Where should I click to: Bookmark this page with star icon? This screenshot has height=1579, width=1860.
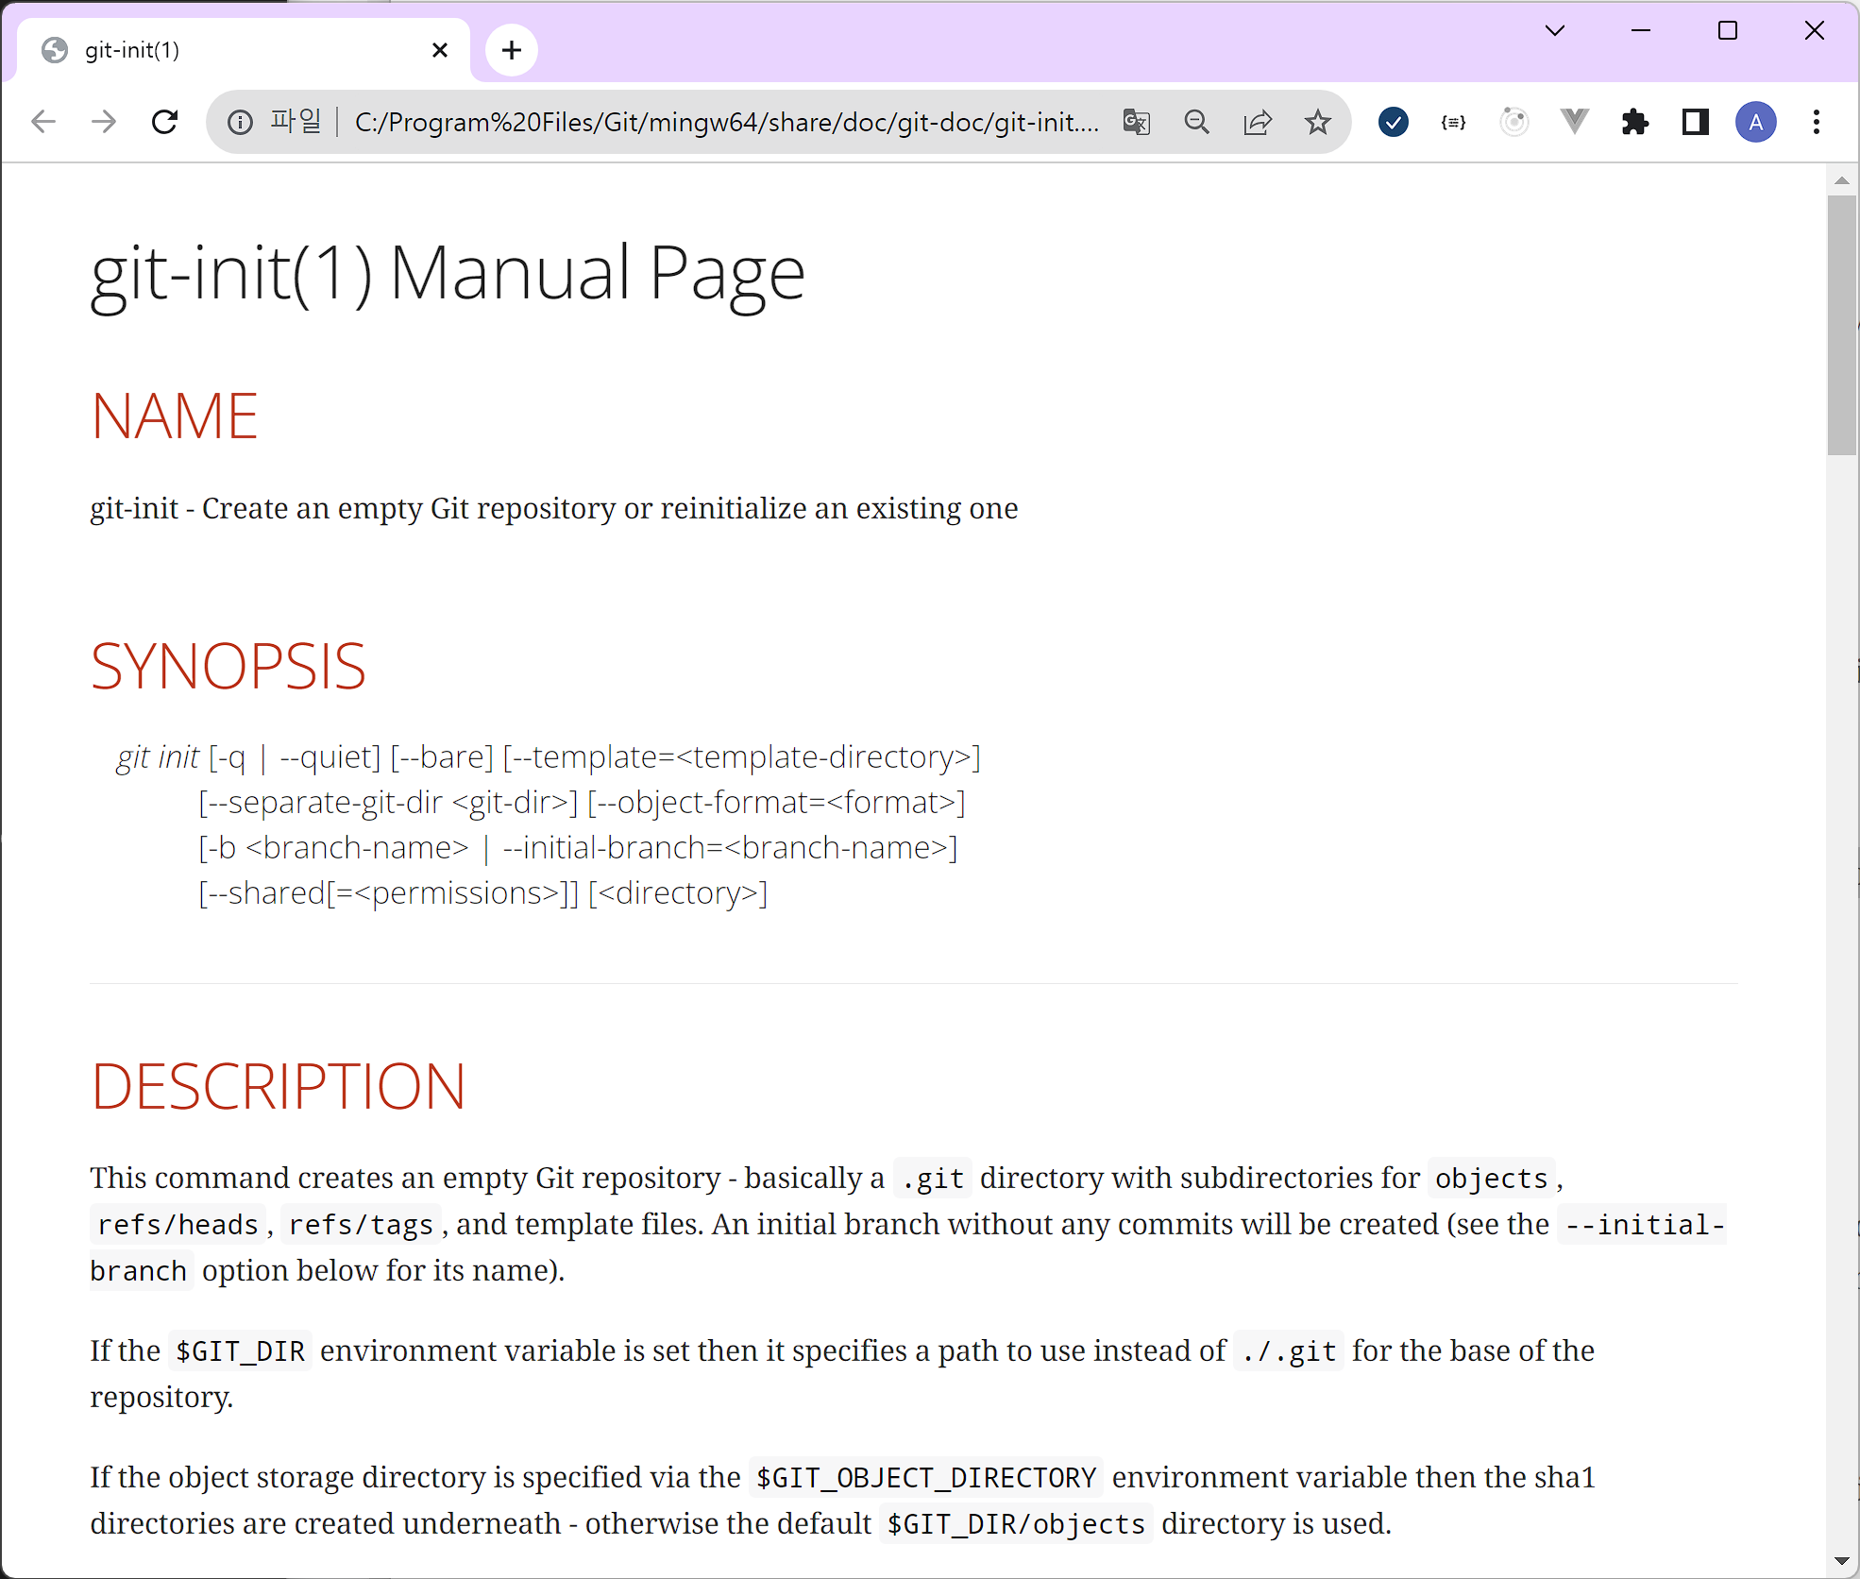[x=1317, y=122]
